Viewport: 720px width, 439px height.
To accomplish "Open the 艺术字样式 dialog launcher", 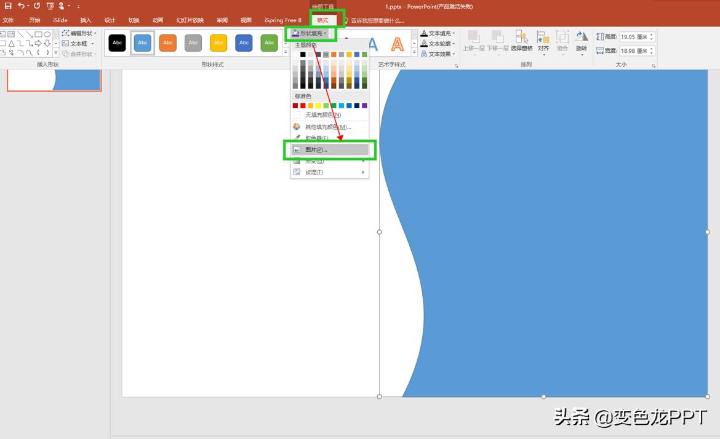I will coord(456,66).
